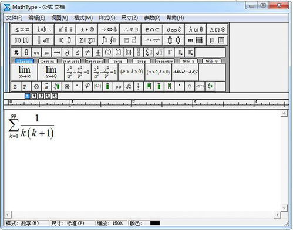Open the arrow symbols palette
The width and height of the screenshot is (293, 230).
pyautogui.click(x=109, y=29)
